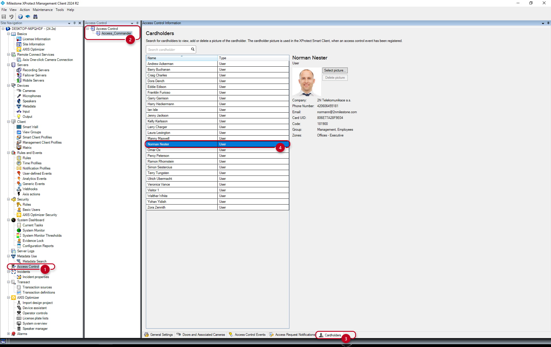551x347 pixels.
Task: Open the Configuration Reports tree item
Action: 38,246
